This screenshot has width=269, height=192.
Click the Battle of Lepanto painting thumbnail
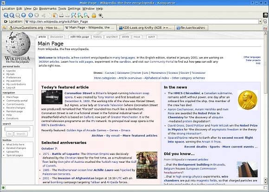(147, 165)
